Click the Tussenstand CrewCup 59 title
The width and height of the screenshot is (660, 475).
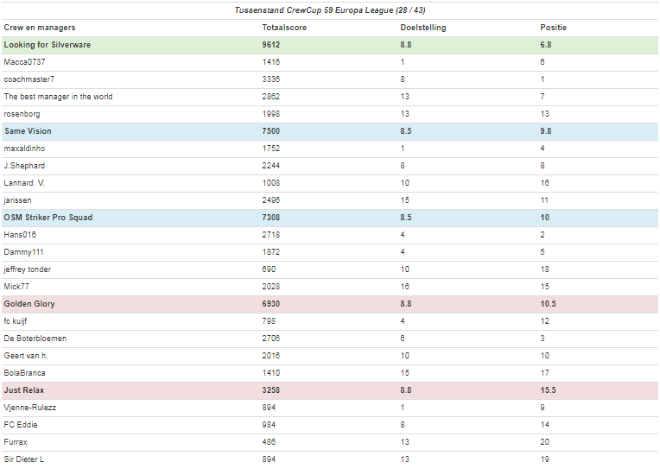pyautogui.click(x=329, y=10)
